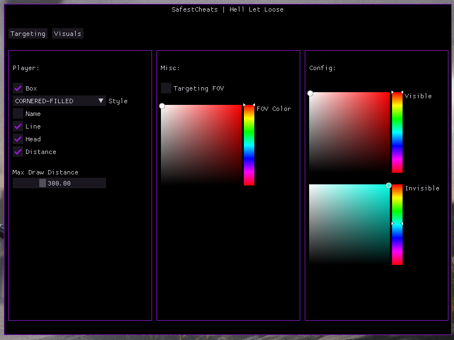Click the "Max Draw Distance" label

coord(45,172)
